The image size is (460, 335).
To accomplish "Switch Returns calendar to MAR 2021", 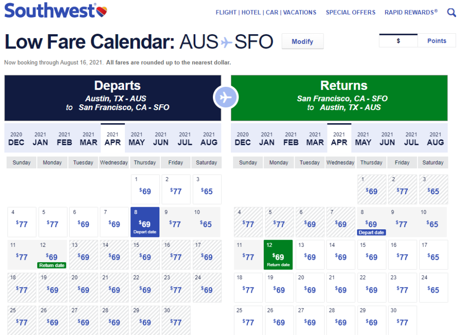I will pos(314,138).
